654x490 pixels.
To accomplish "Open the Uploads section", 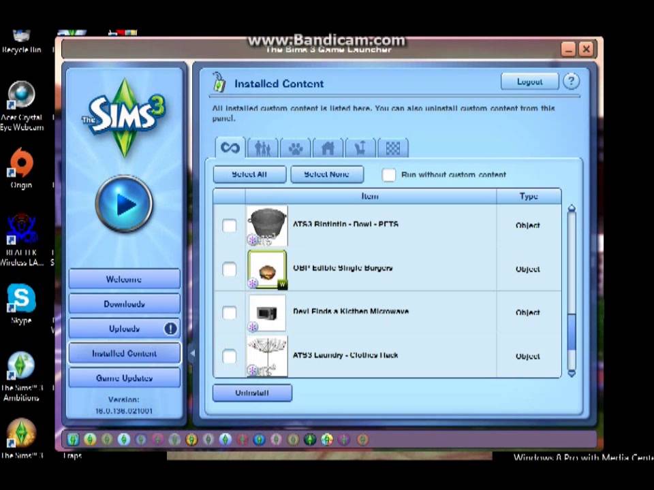I will pyautogui.click(x=124, y=329).
